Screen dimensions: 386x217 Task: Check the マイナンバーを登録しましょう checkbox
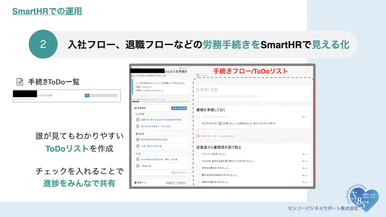pyautogui.click(x=198, y=154)
